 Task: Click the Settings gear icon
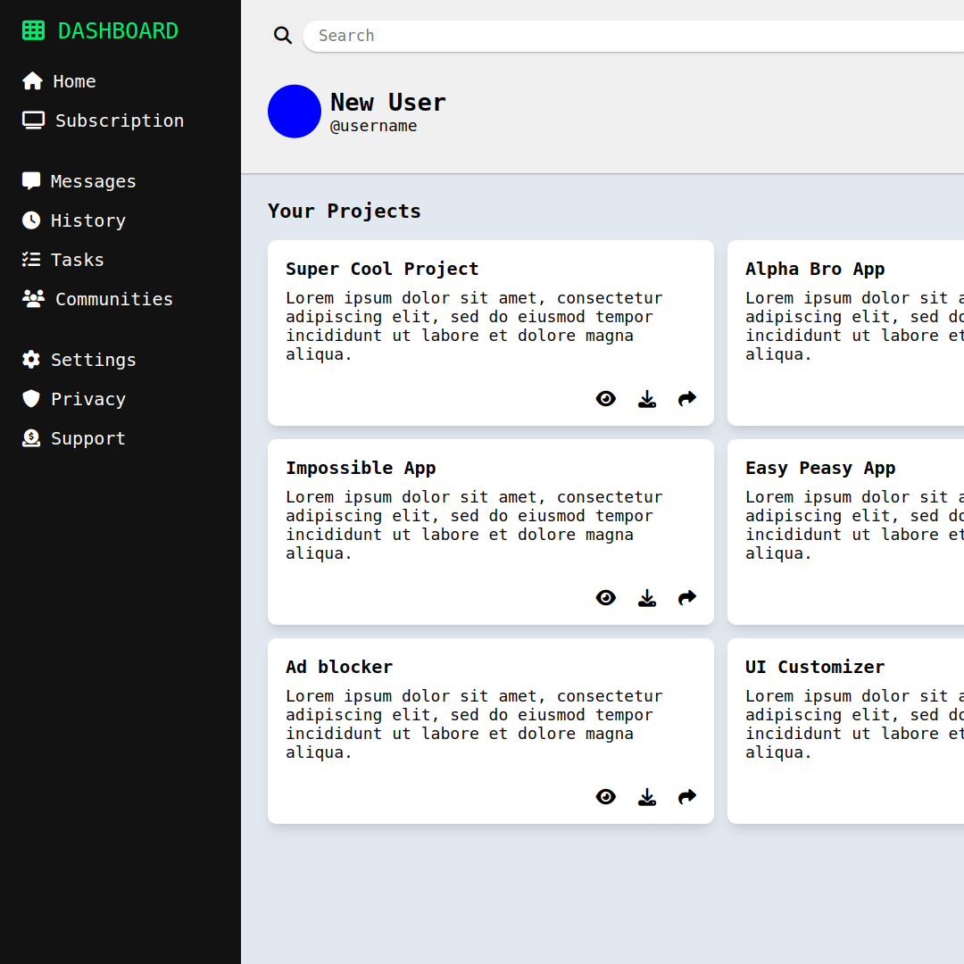31,359
